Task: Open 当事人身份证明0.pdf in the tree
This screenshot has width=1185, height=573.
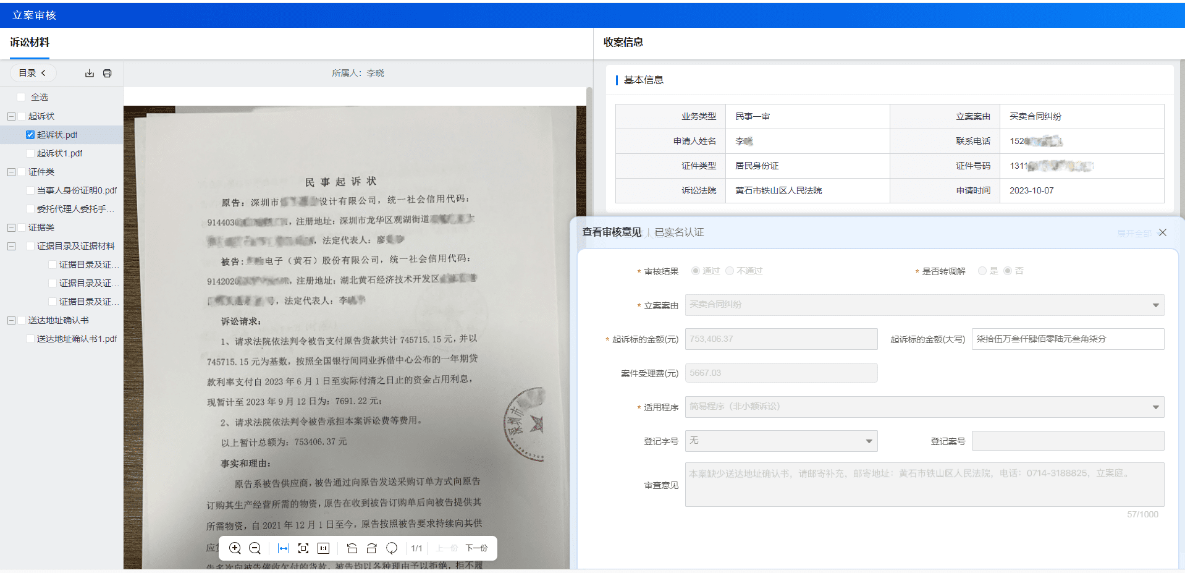Action: [77, 190]
